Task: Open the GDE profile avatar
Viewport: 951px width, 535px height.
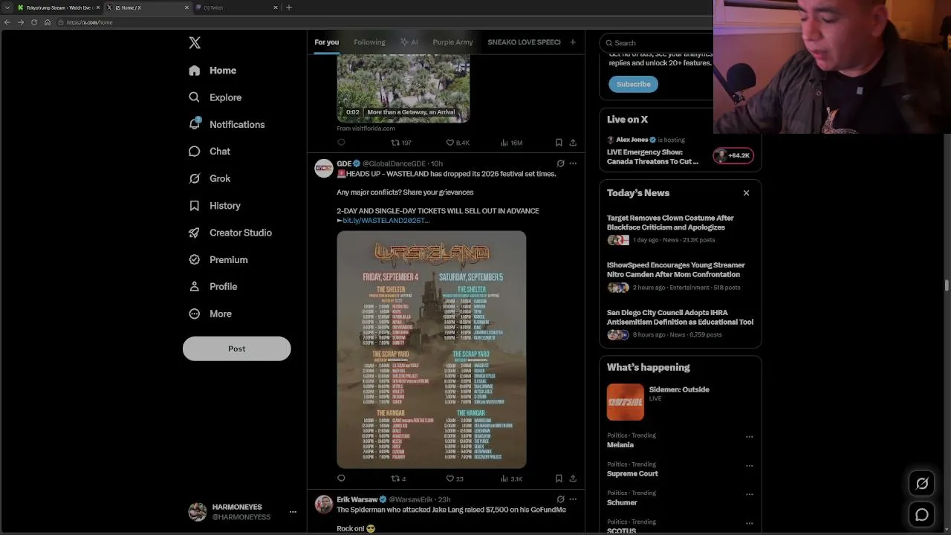Action: point(324,169)
